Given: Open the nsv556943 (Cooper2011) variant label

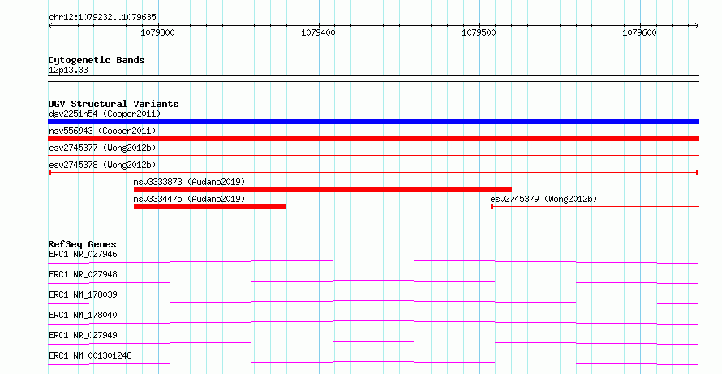Looking at the screenshot, I should pos(102,131).
